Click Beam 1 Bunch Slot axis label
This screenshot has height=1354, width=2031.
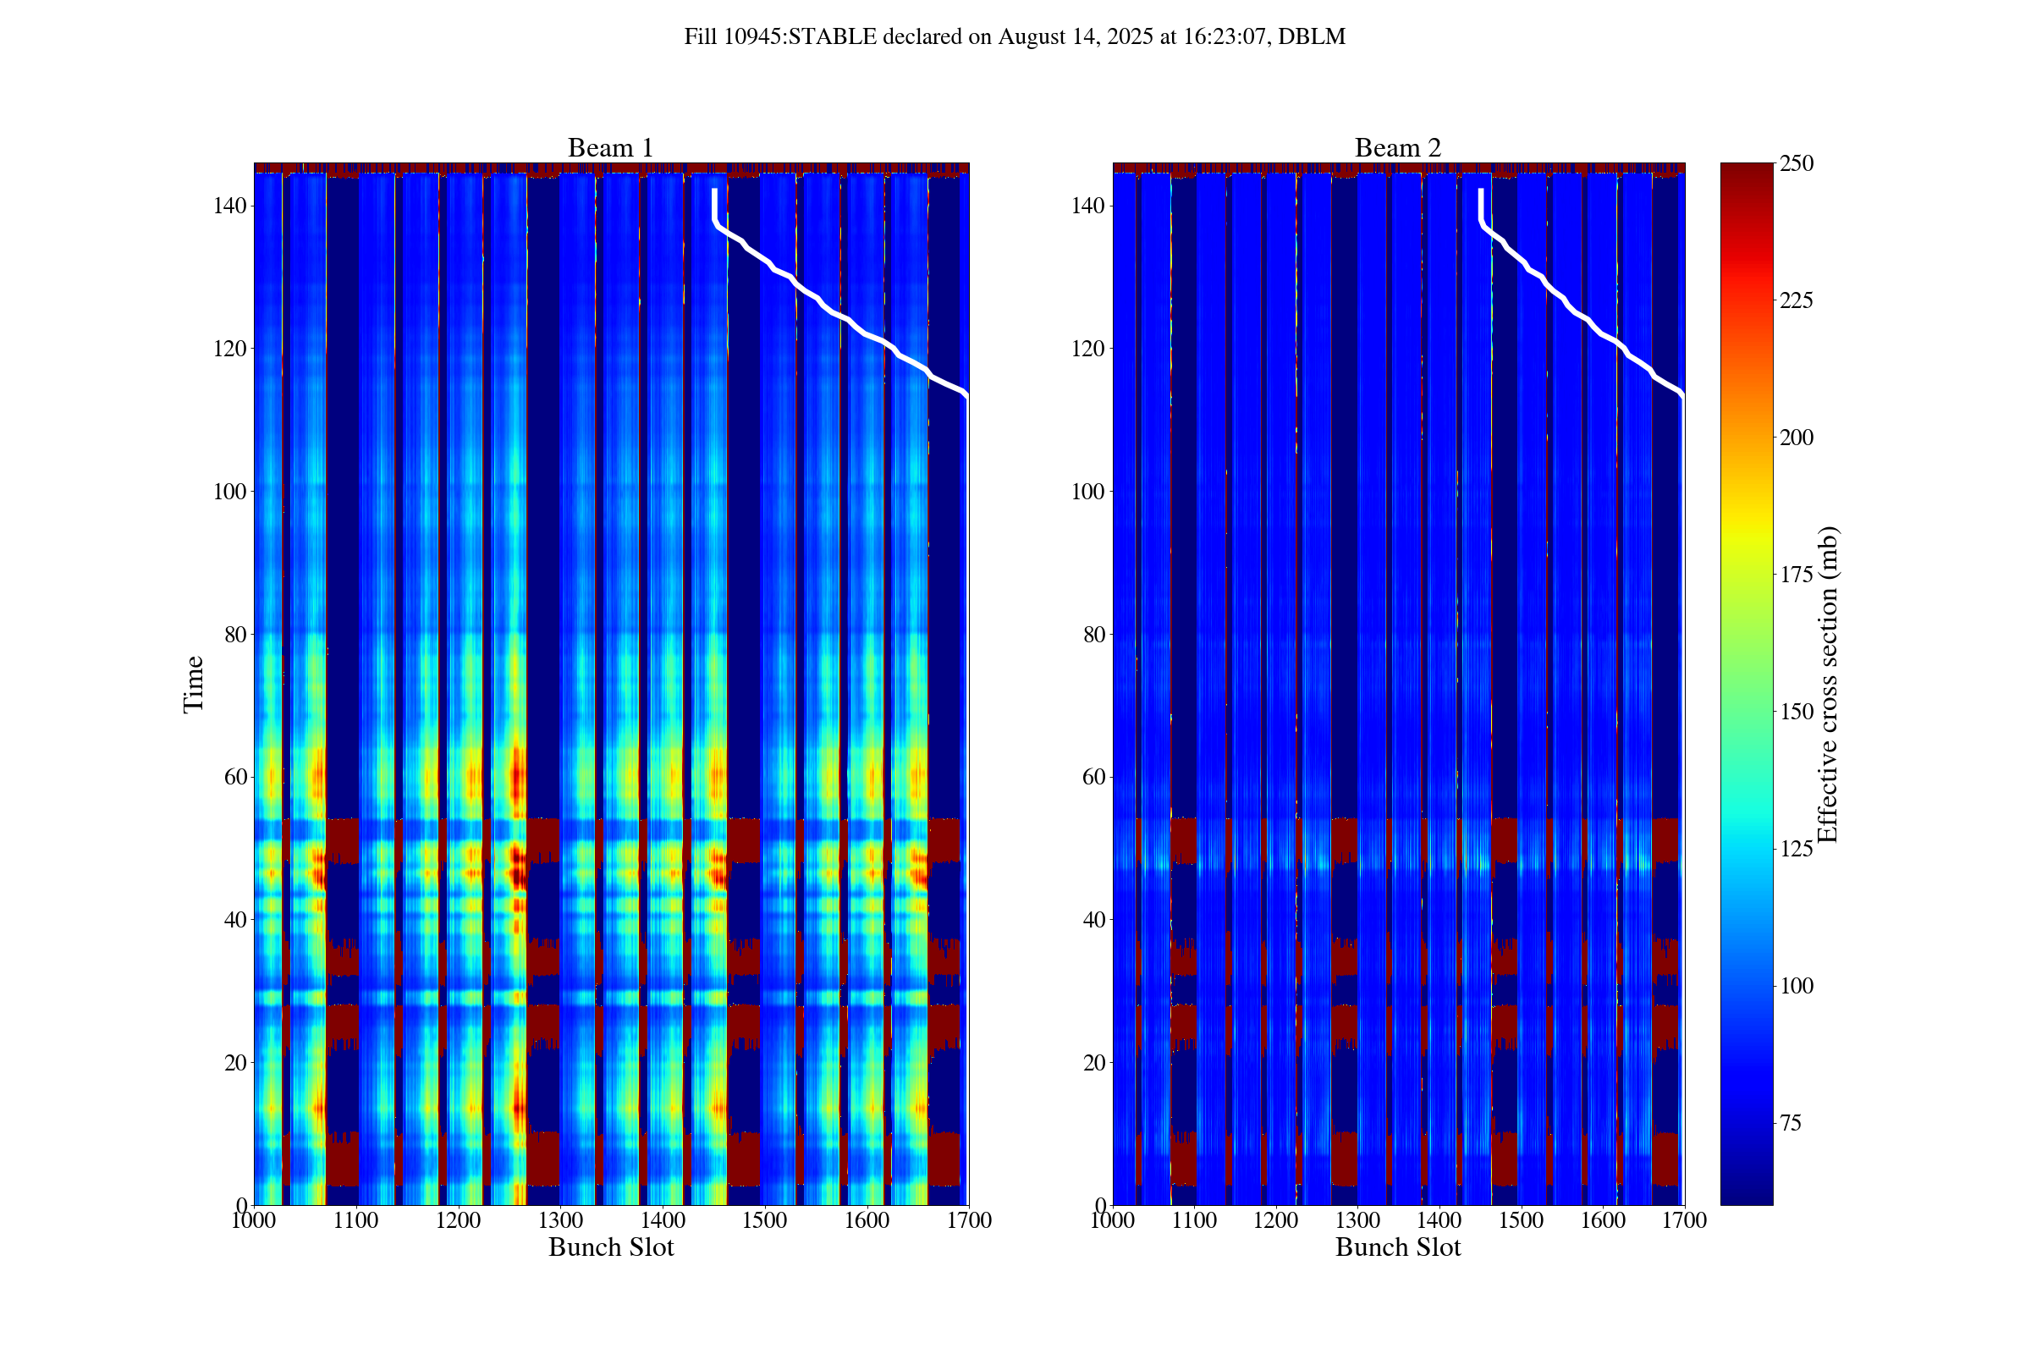(610, 1247)
